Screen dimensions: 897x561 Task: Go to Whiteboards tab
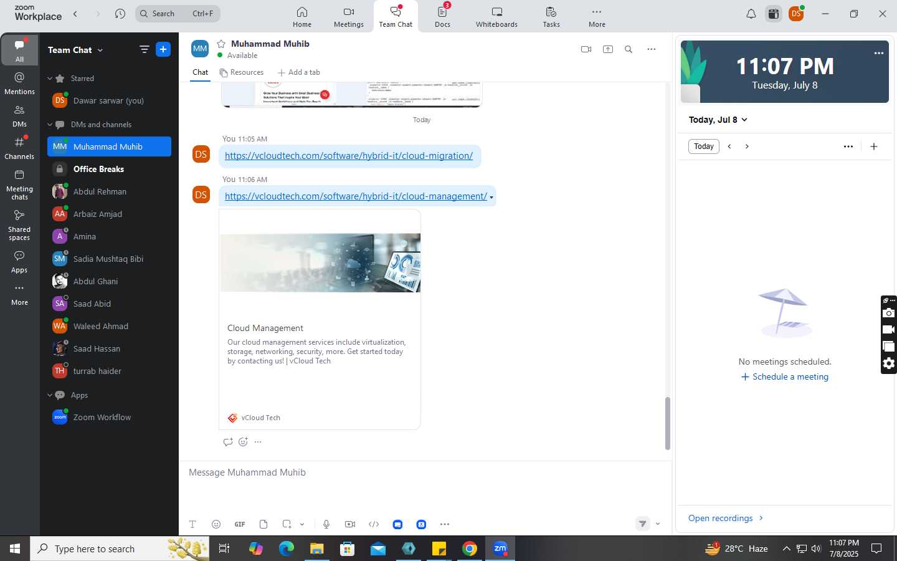[x=496, y=17]
